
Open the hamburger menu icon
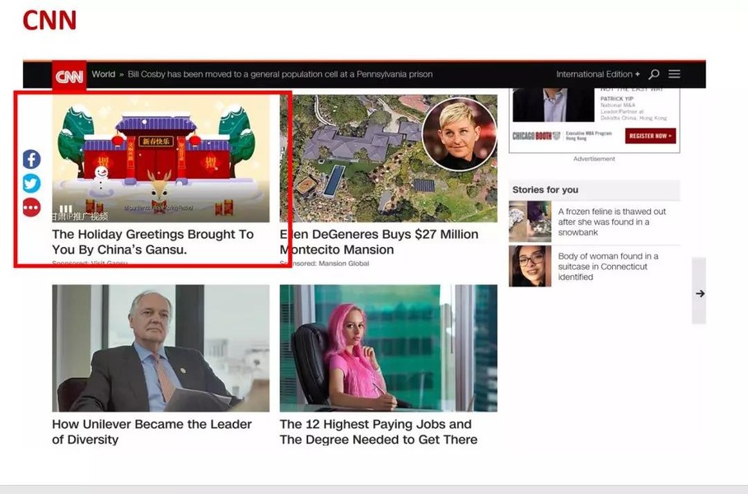point(674,74)
